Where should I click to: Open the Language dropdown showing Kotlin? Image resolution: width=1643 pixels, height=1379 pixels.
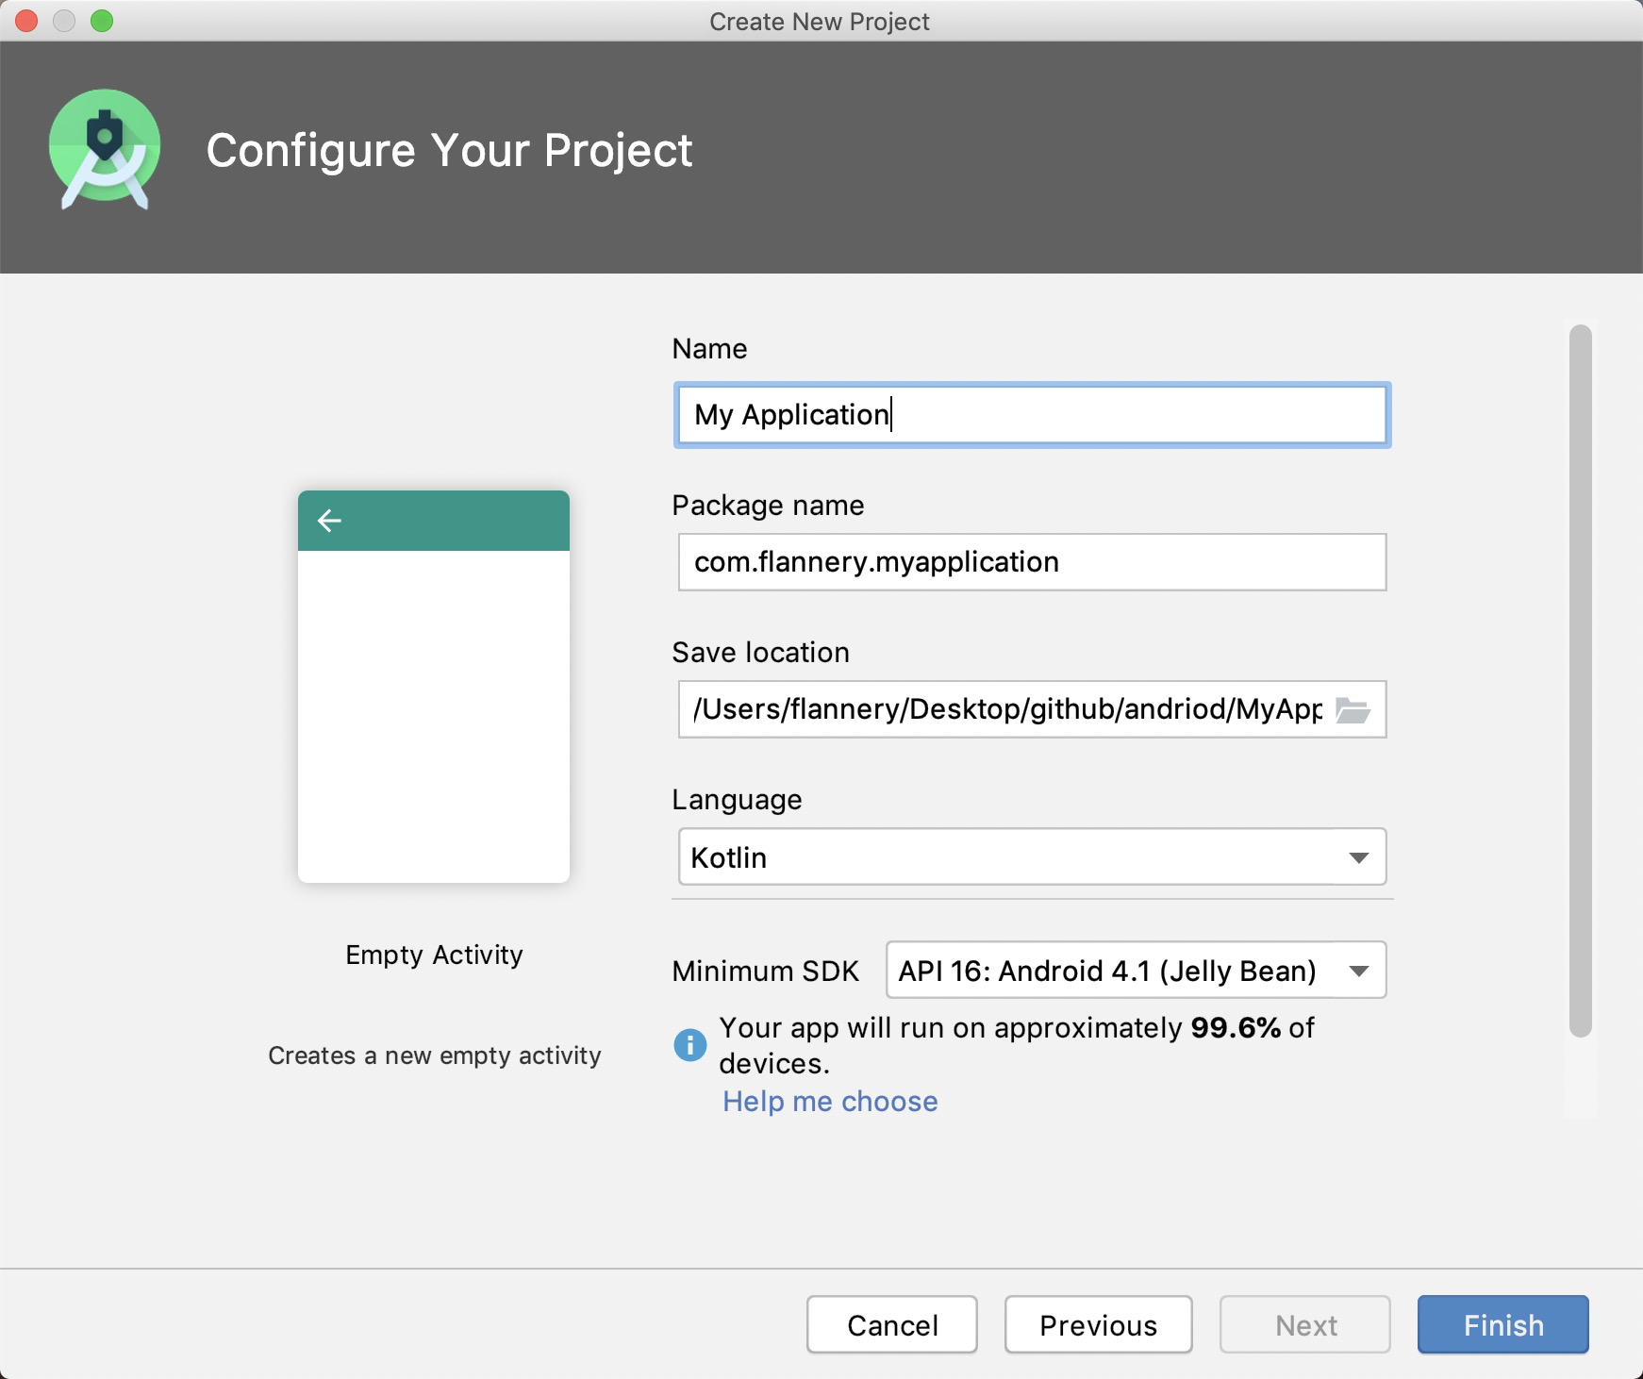(1032, 857)
